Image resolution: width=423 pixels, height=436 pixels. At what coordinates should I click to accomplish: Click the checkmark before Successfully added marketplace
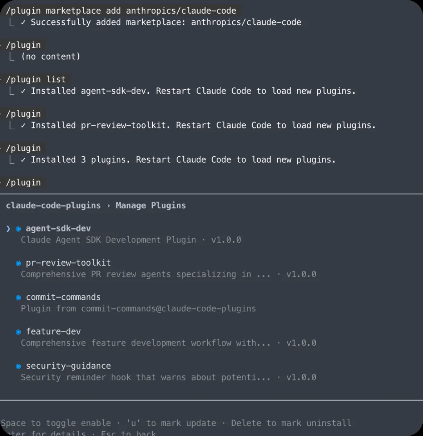click(23, 22)
